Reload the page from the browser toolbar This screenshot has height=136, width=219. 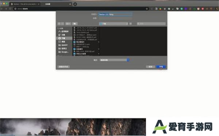pyautogui.click(x=10, y=9)
